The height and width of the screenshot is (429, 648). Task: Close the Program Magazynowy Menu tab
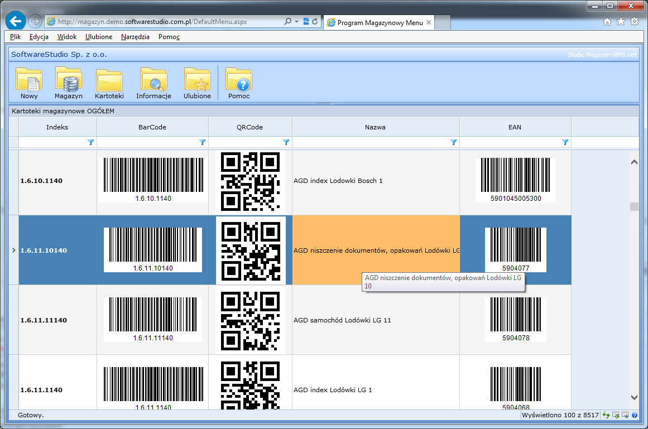429,22
